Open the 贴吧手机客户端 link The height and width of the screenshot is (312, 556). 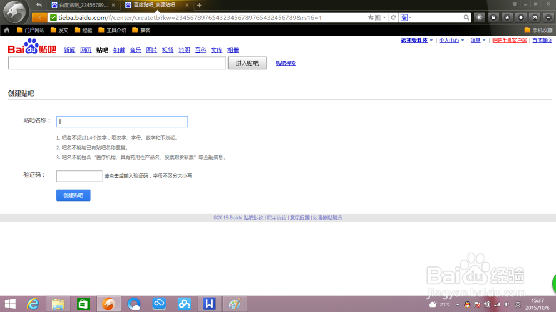pyautogui.click(x=509, y=41)
